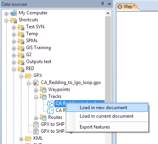Click the SPMs folder icon
The height and width of the screenshot is (144, 158).
(21, 41)
